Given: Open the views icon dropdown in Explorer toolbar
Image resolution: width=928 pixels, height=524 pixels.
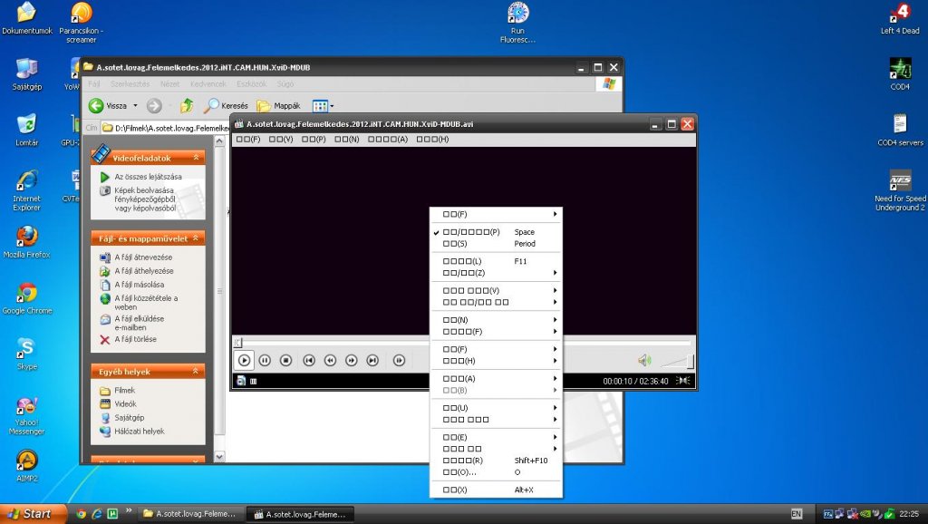Looking at the screenshot, I should point(332,106).
